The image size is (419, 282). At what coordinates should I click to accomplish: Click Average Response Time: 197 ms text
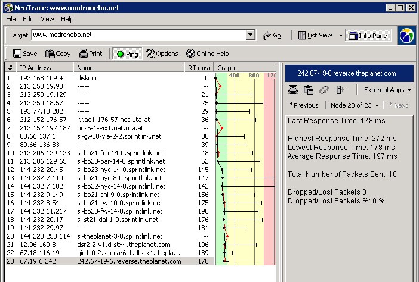[x=343, y=156]
